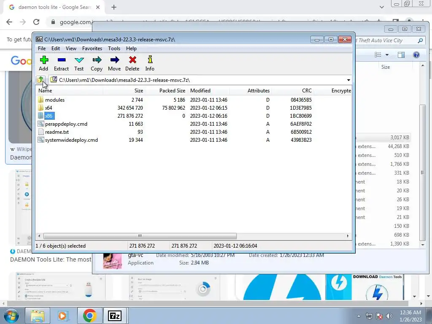
Task: Open DAEMON Tools Lite search result link
Action: coord(51,259)
